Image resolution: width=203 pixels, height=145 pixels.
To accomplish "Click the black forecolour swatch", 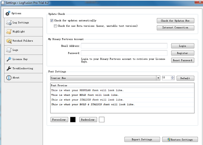I will coord(73,119).
